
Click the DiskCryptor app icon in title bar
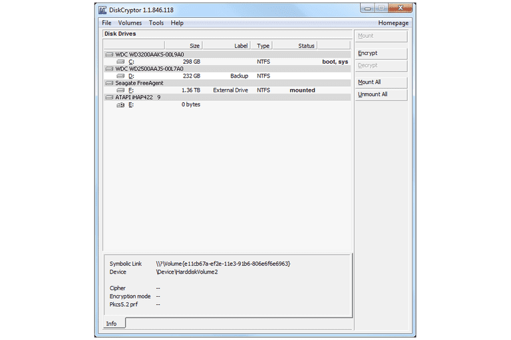pos(102,10)
